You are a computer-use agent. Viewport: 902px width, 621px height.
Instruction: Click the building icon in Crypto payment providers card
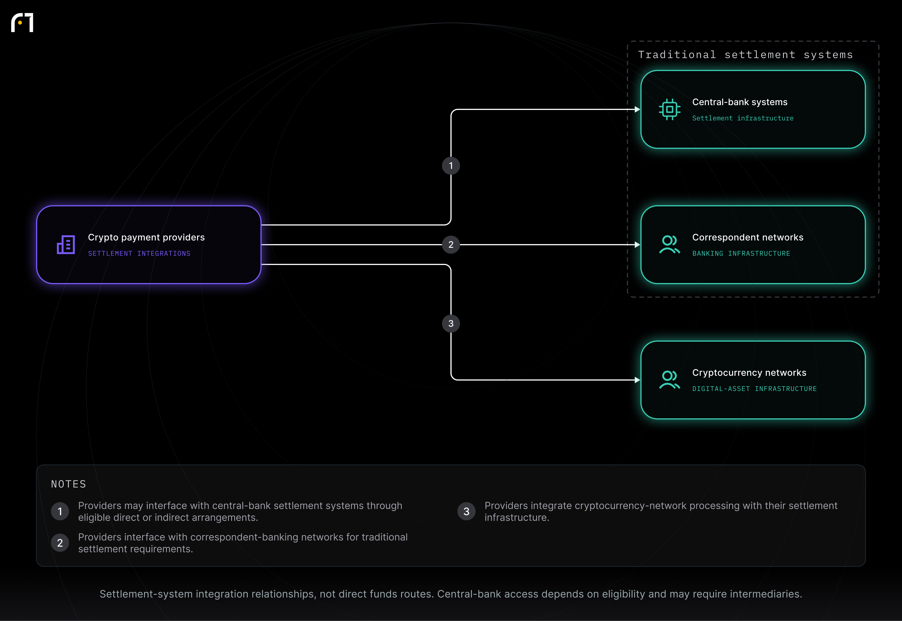pyautogui.click(x=66, y=245)
